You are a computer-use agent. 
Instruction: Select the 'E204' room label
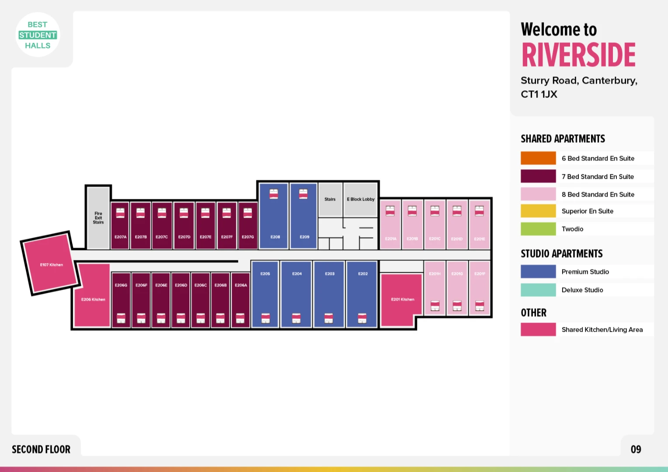297,274
